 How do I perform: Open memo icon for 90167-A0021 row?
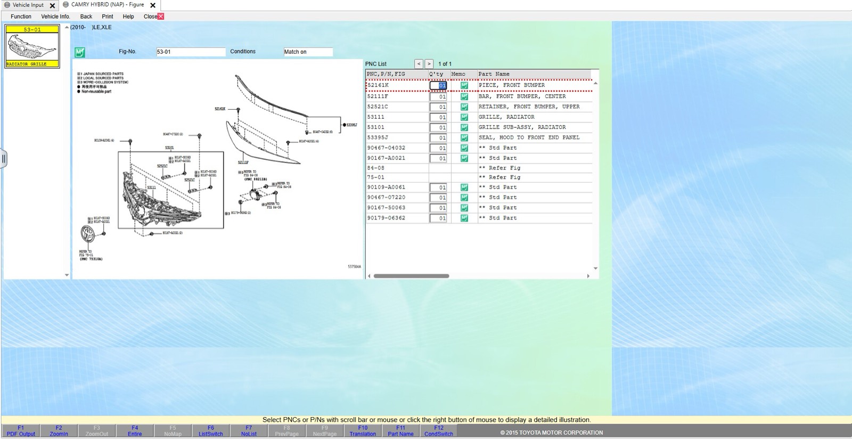click(x=464, y=158)
